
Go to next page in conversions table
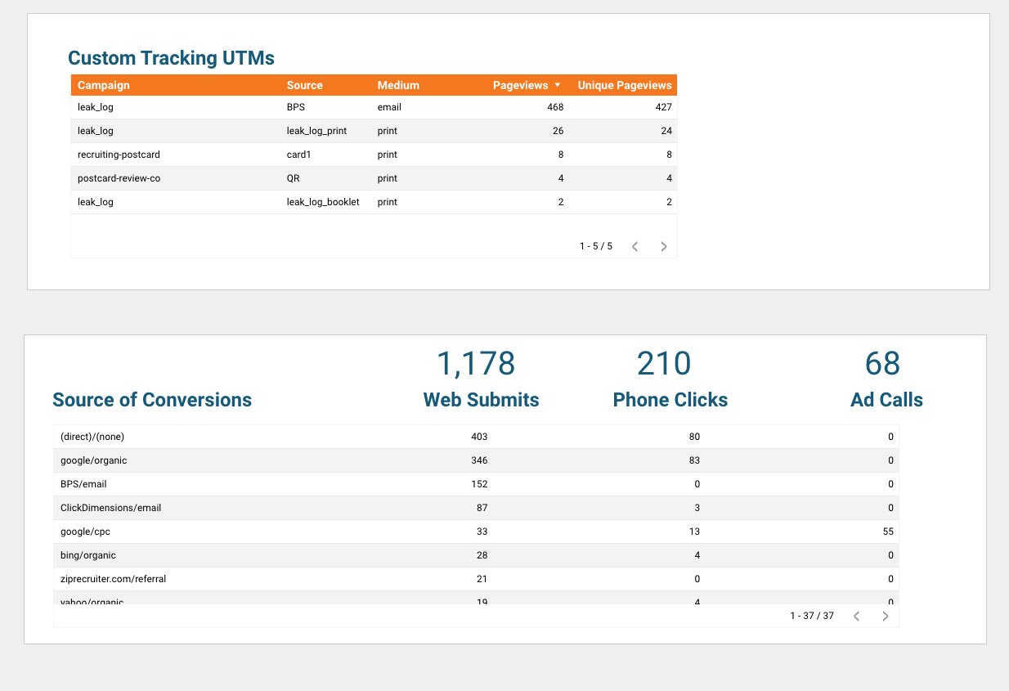coord(885,616)
